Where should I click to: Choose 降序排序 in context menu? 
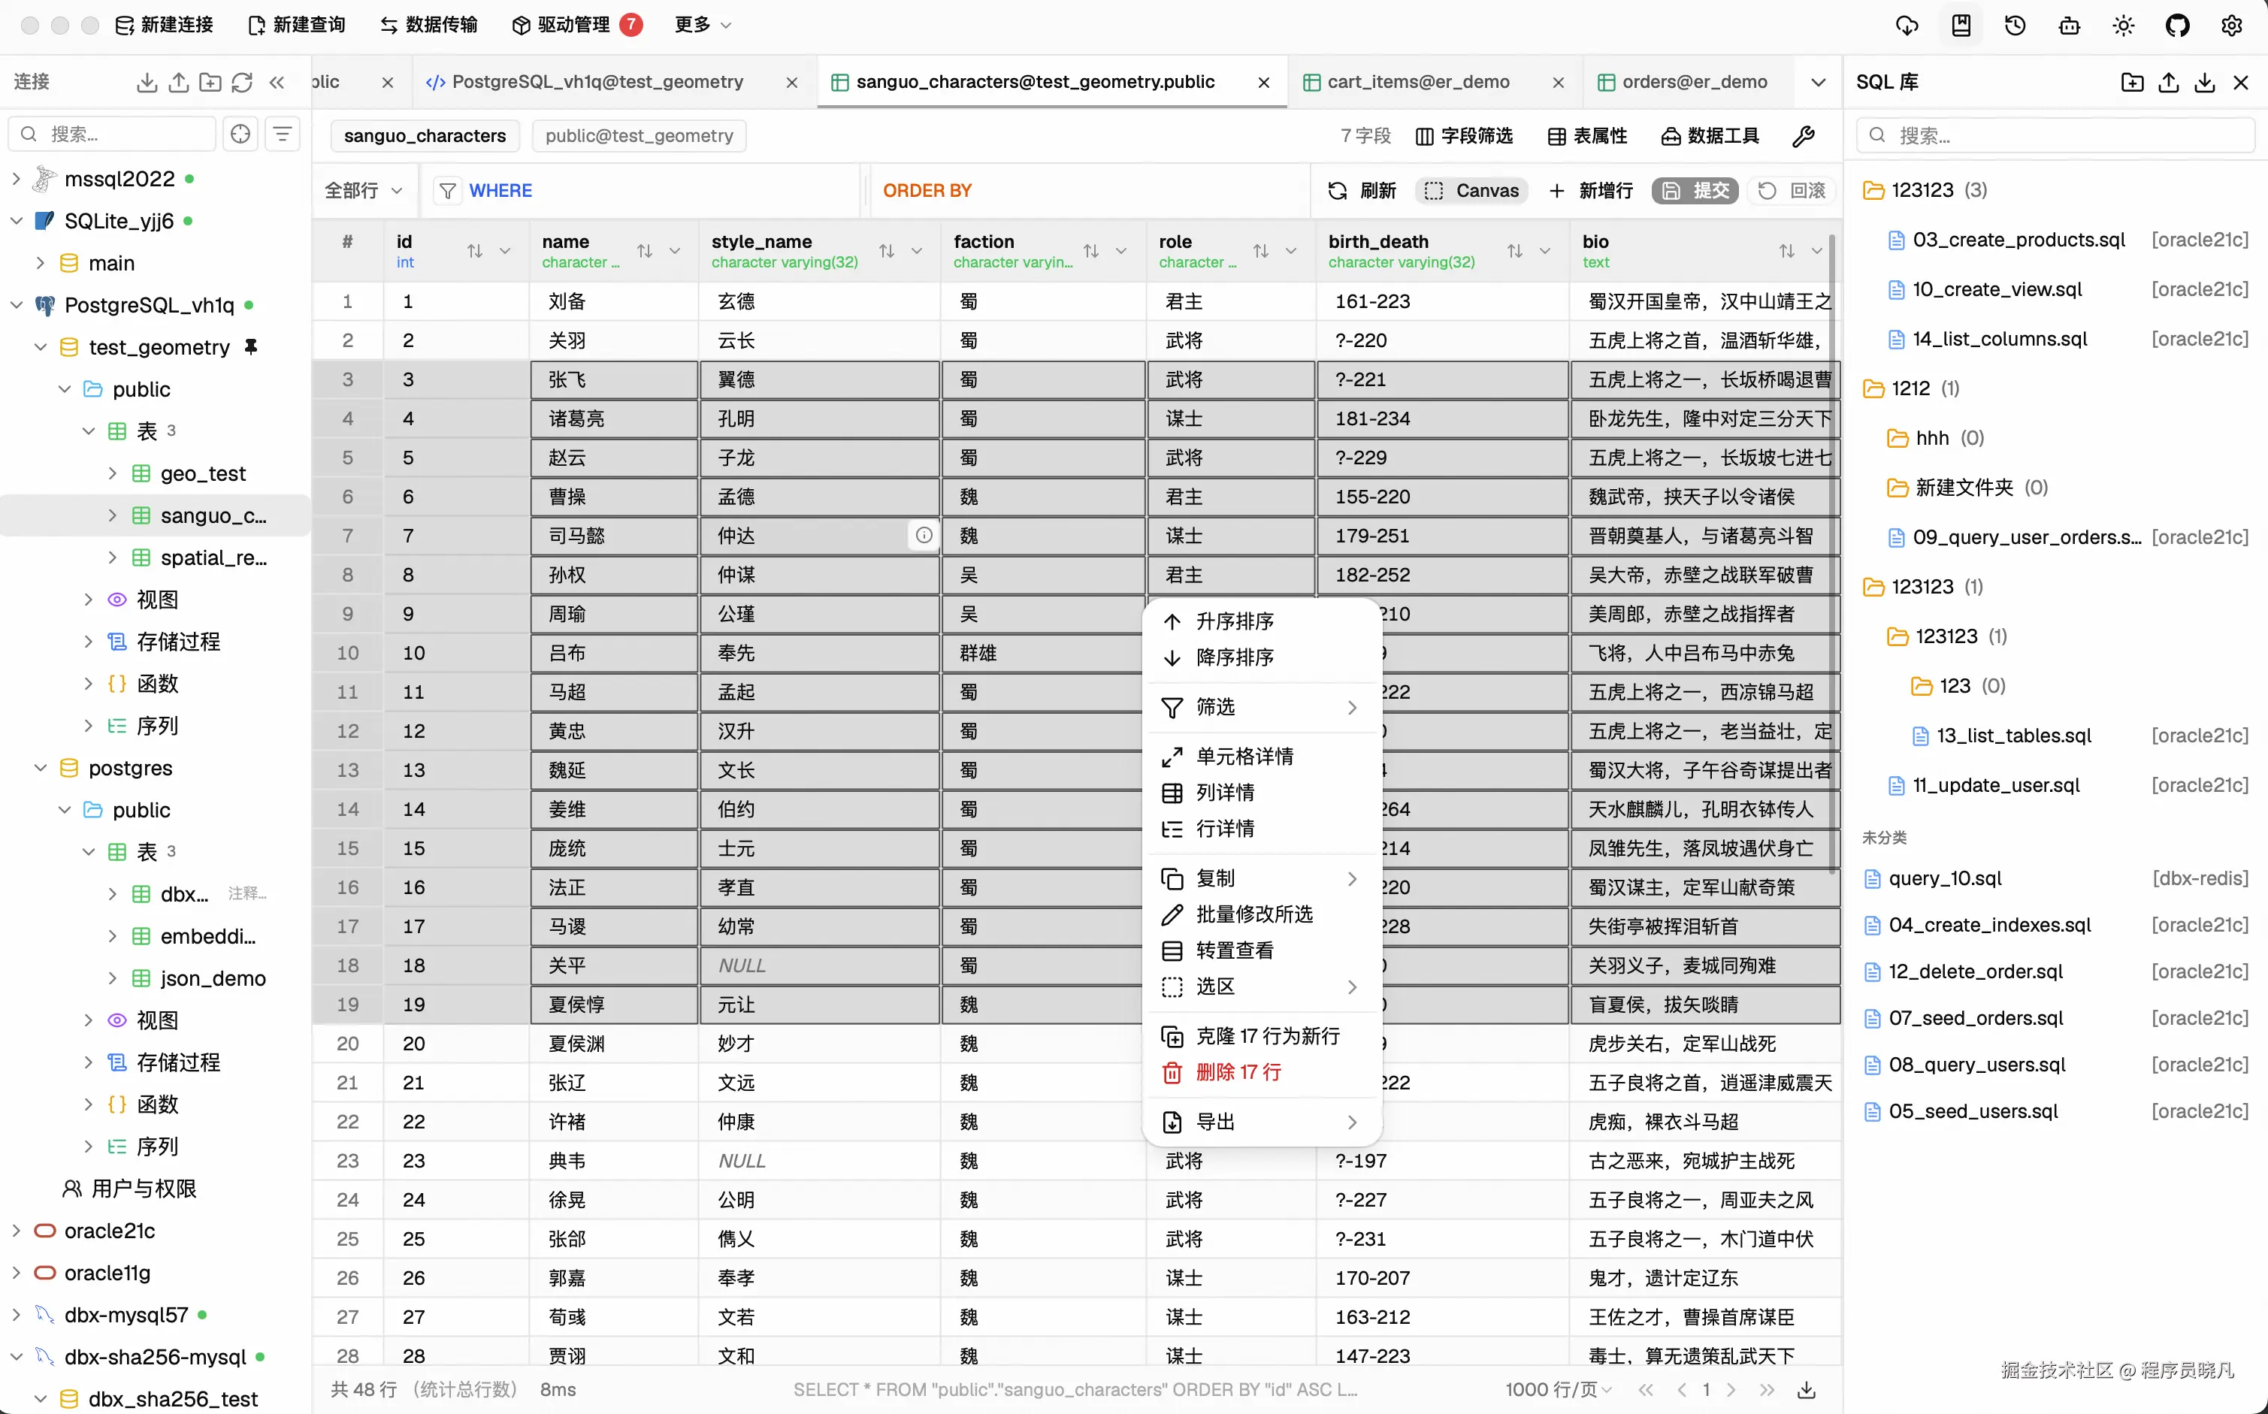pos(1263,657)
